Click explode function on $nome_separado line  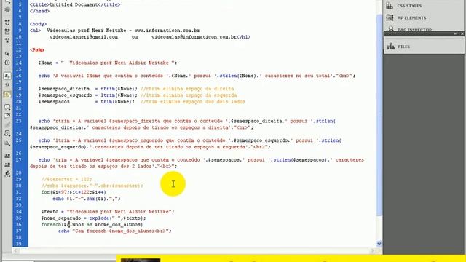coord(100,218)
